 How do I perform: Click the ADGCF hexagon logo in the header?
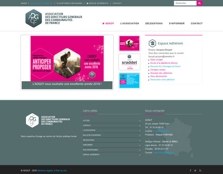(33, 18)
